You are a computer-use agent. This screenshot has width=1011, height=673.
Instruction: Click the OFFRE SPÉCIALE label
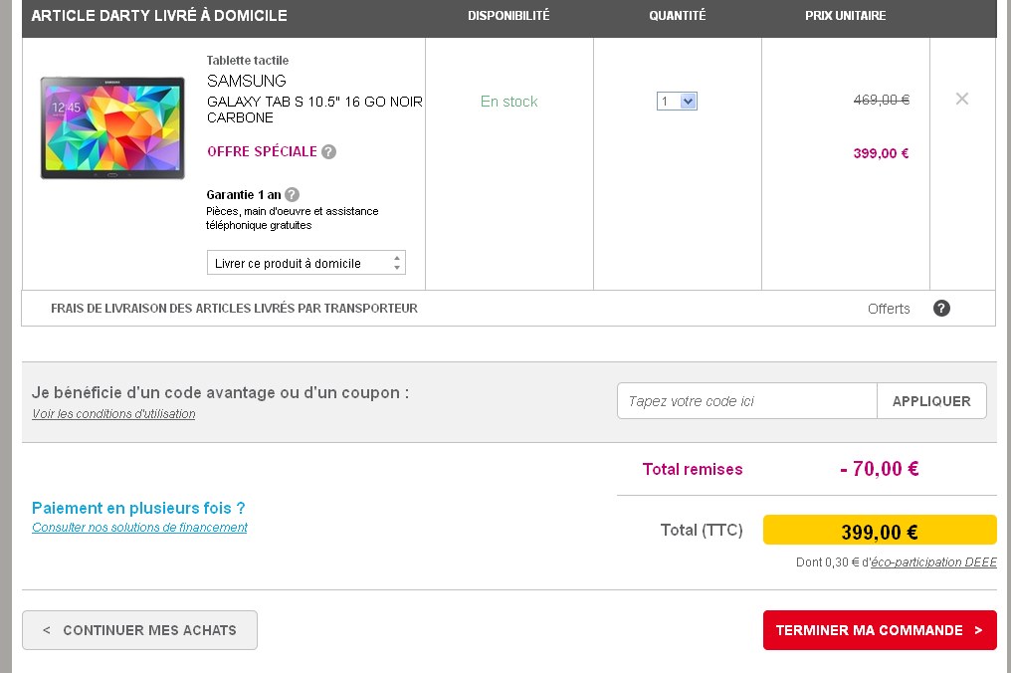[262, 152]
